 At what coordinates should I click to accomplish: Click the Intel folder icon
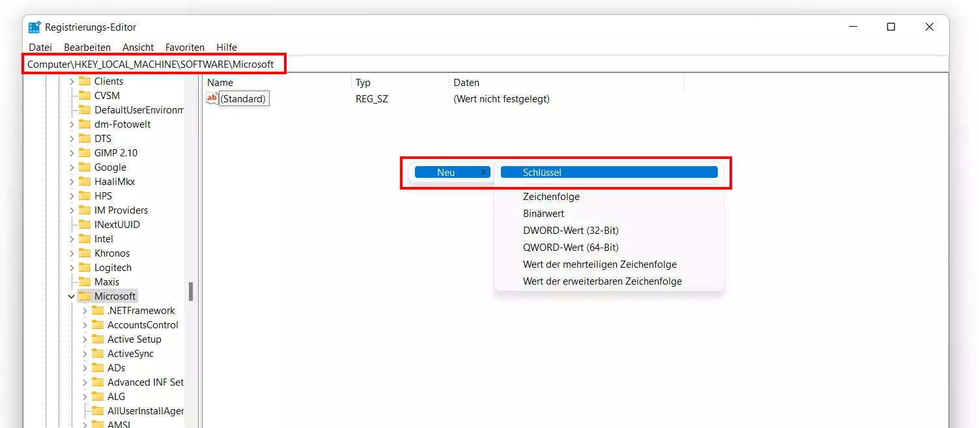click(85, 239)
